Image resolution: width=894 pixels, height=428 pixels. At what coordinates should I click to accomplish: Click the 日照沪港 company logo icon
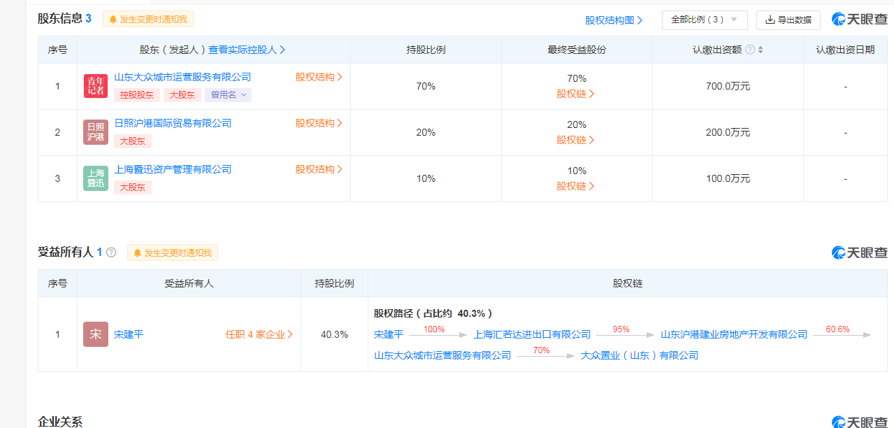coord(96,132)
